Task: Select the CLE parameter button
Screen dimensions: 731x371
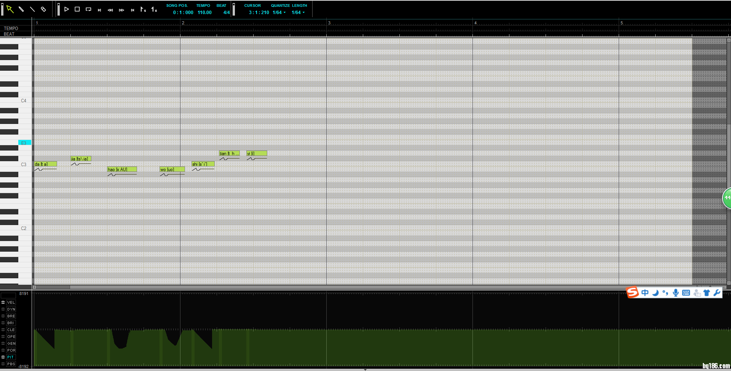Action: (x=11, y=330)
